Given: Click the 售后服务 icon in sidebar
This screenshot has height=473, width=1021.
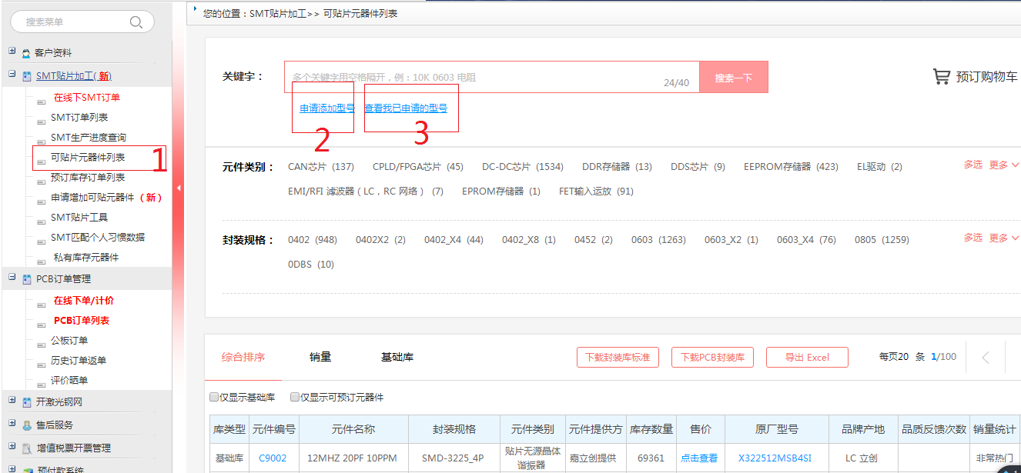Looking at the screenshot, I should (x=26, y=425).
